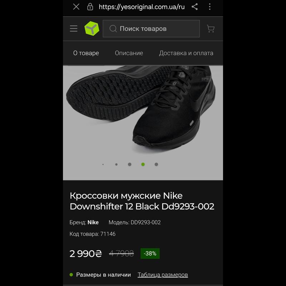Open the Таблица размеров link
The width and height of the screenshot is (286, 286).
[x=163, y=275]
